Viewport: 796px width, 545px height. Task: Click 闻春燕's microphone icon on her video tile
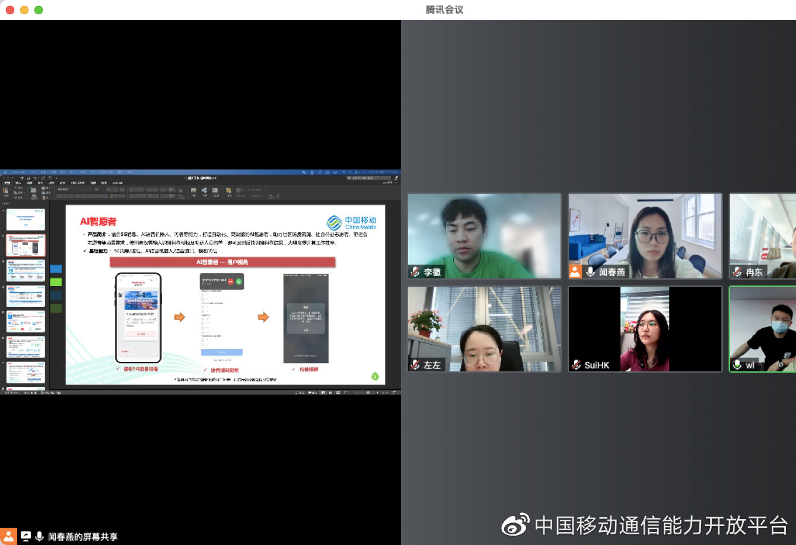click(590, 272)
